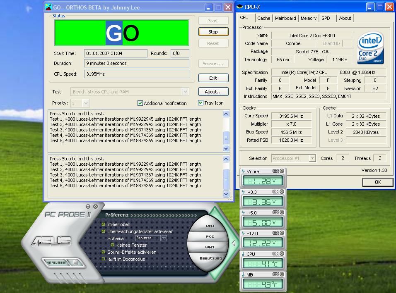The image size is (396, 293).
Task: Open the Test dropdown in ORTHOS
Action: (185, 92)
